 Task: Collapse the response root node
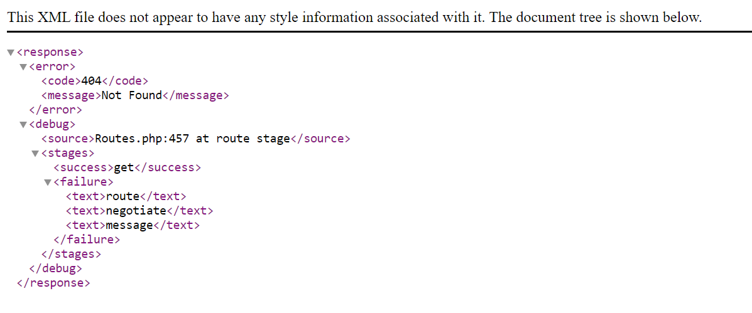point(11,53)
